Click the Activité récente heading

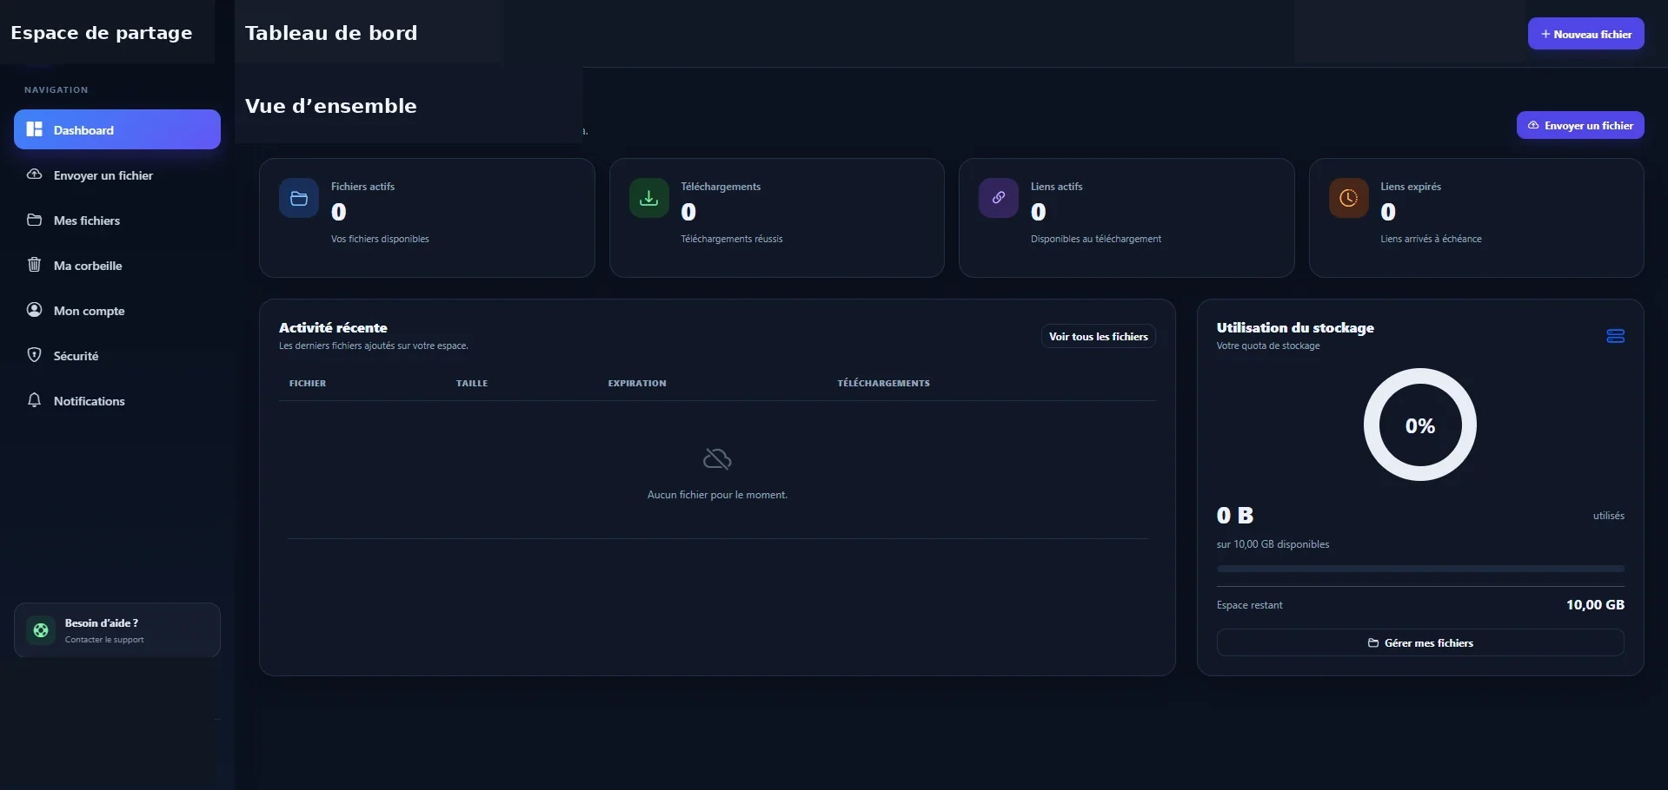click(x=333, y=327)
